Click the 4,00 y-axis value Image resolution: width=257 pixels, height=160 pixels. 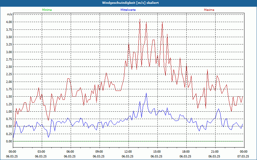9,22
